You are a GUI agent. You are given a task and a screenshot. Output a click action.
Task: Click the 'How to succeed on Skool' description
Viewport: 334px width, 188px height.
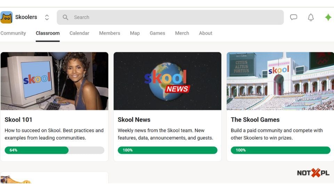coord(54,134)
